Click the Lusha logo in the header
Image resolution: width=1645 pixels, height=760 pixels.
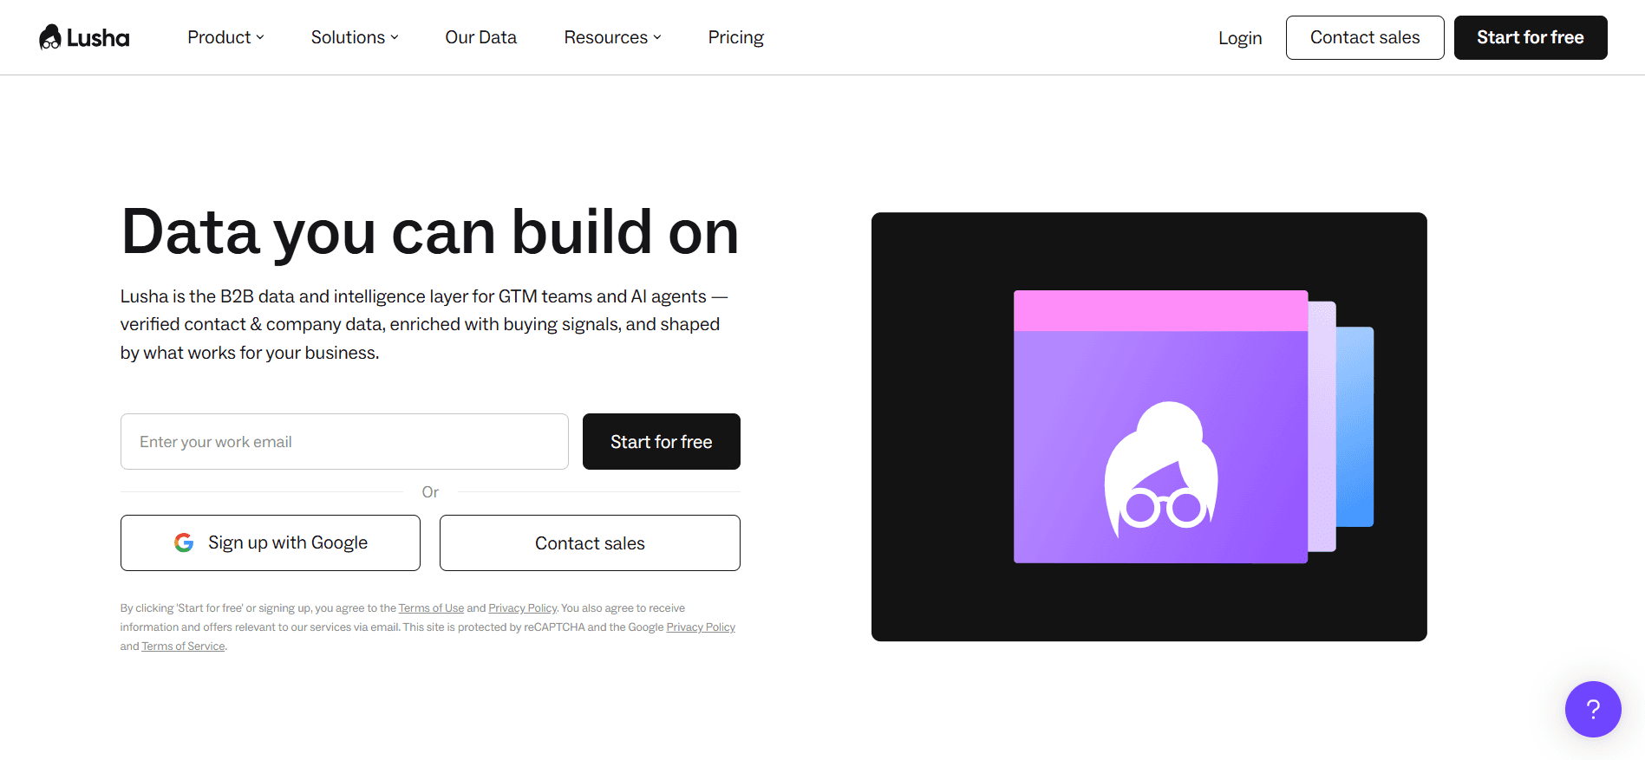(x=84, y=37)
